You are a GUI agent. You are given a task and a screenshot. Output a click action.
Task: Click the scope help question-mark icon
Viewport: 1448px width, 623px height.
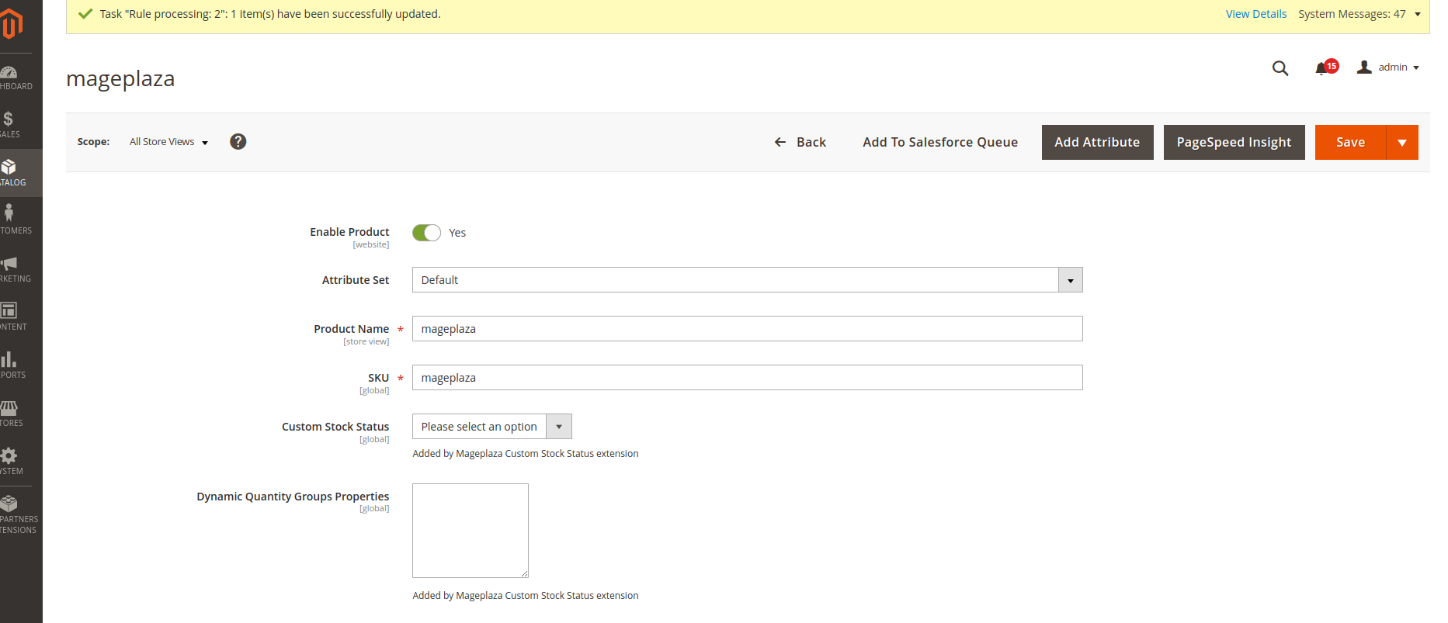tap(238, 141)
